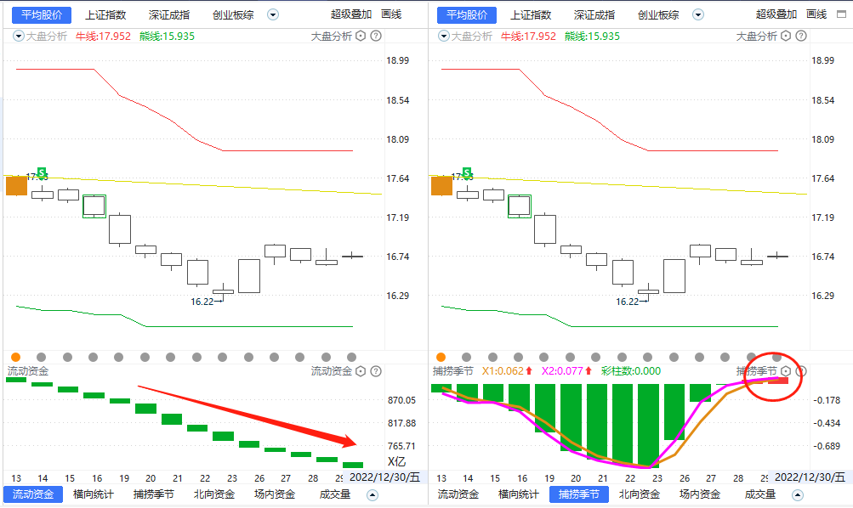
Task: Select 横向统计 tab in right bottom bar
Action: click(519, 494)
